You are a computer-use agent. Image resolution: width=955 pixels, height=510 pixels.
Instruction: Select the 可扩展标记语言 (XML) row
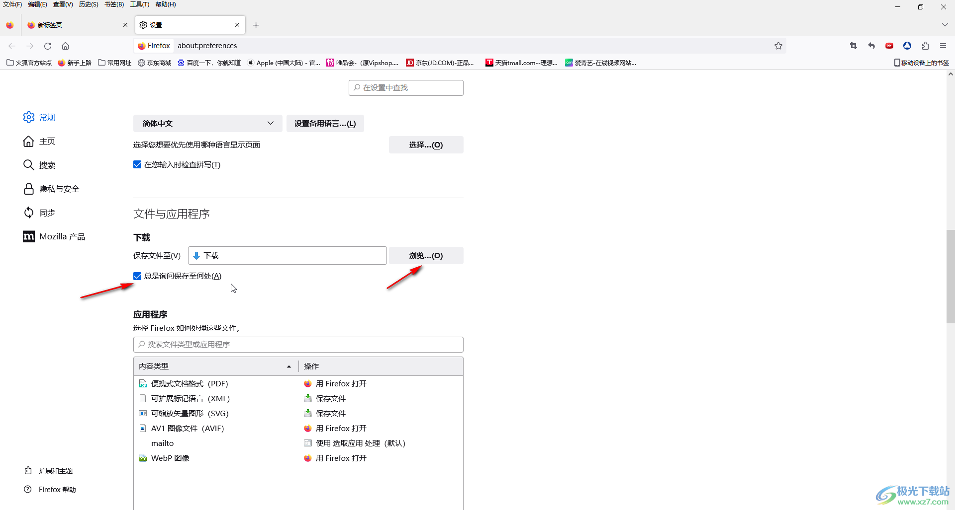click(x=298, y=398)
